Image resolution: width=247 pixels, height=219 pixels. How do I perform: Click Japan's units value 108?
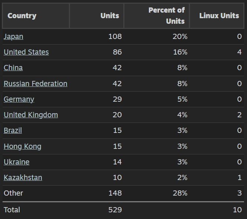click(115, 36)
